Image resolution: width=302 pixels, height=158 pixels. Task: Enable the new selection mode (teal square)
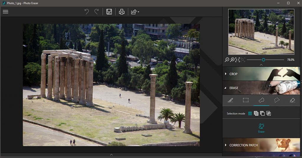250,113
